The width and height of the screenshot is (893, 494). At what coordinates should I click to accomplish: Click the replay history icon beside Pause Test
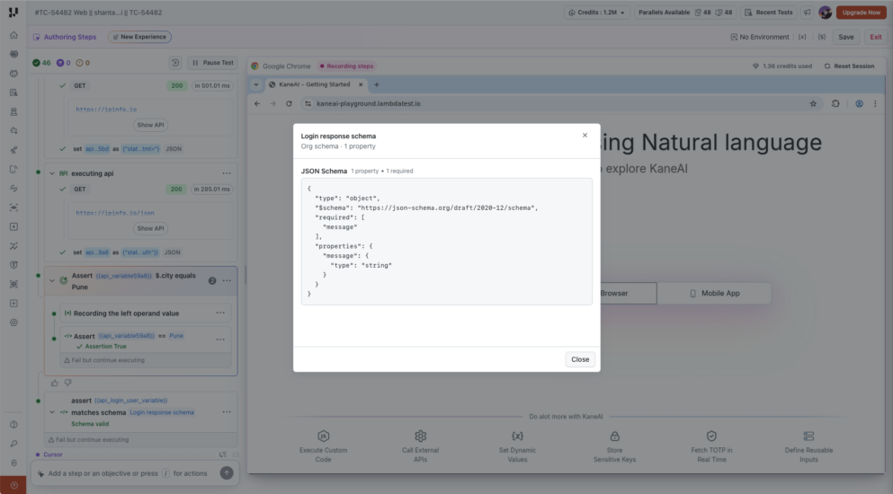(175, 63)
